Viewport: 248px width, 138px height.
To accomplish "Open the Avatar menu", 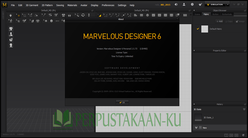I will (84, 5).
